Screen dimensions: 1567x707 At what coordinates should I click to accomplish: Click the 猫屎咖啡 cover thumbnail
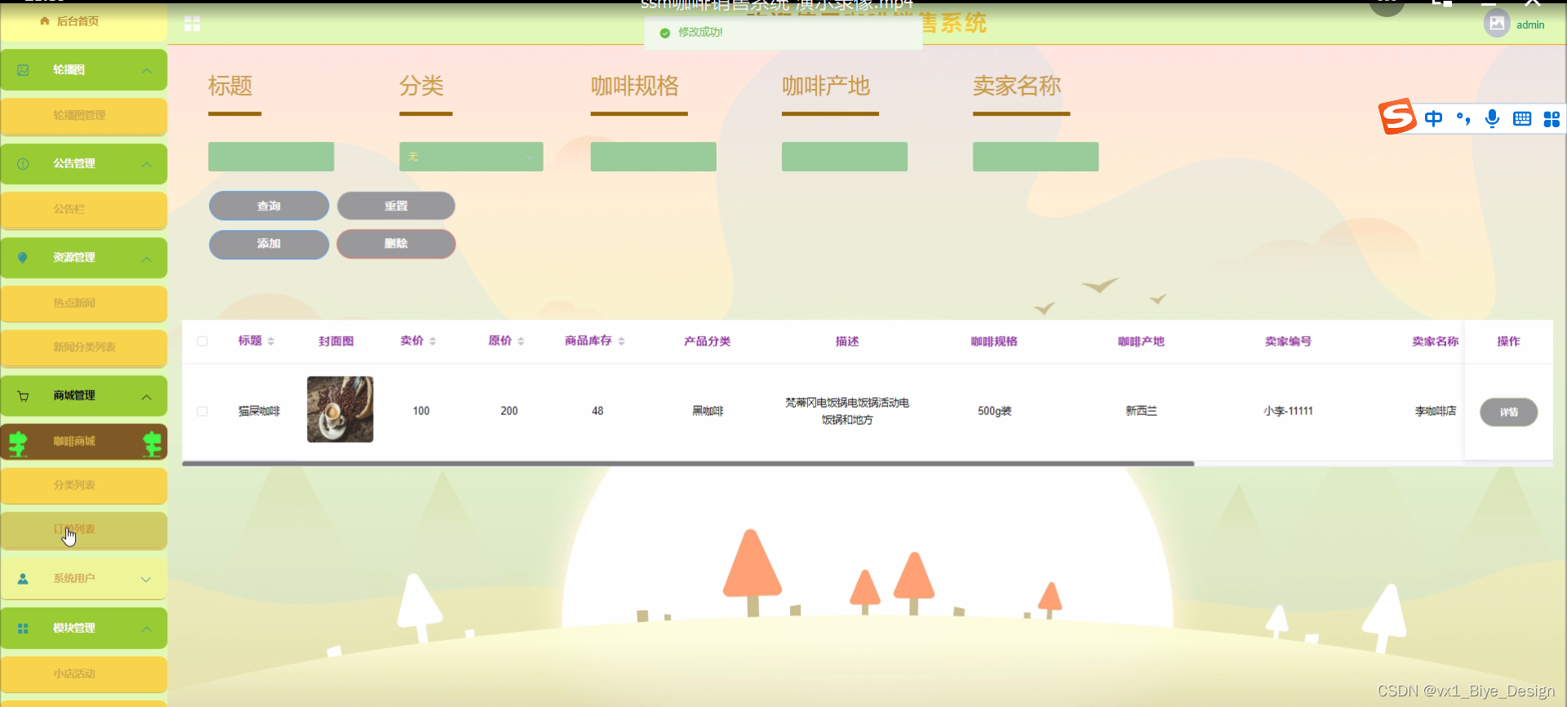[x=340, y=409]
